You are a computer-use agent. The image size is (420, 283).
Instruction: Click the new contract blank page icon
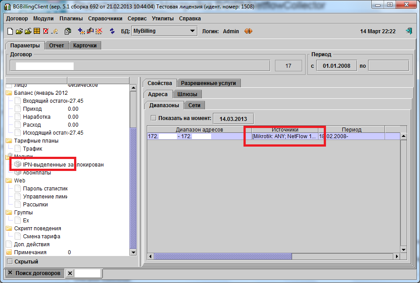pyautogui.click(x=10, y=31)
